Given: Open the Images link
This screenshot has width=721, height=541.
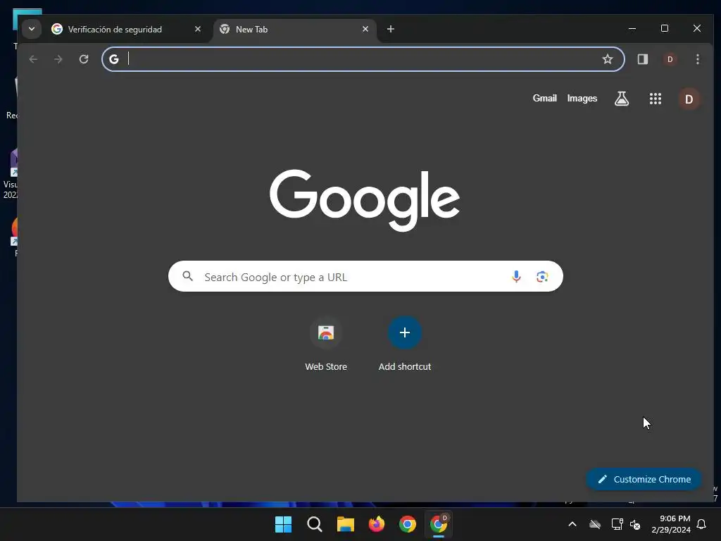Looking at the screenshot, I should 582,98.
